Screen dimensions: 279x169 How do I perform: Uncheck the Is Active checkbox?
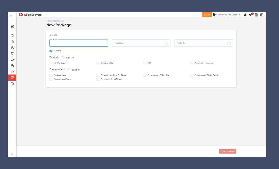[51, 51]
